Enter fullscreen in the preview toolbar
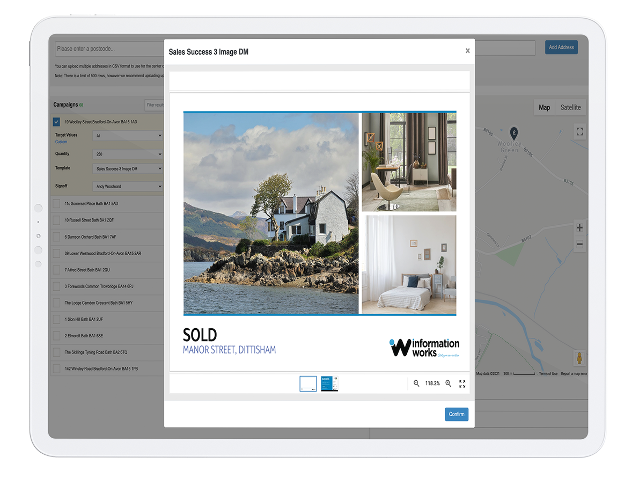The height and width of the screenshot is (487, 617). click(462, 383)
